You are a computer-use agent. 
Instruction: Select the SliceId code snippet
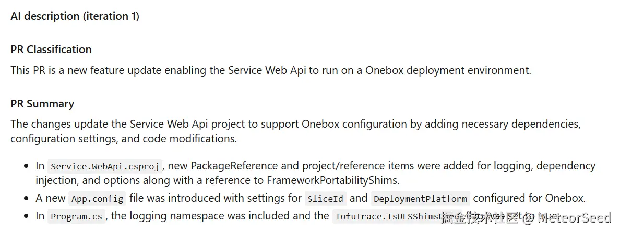[x=326, y=199]
